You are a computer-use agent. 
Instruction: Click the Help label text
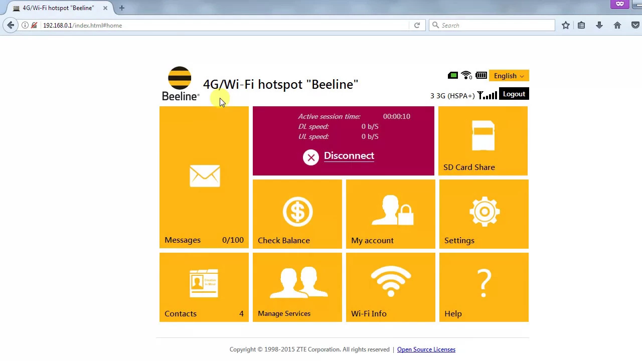(x=453, y=313)
